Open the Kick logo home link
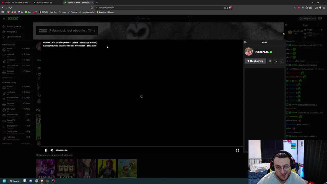 14,18
